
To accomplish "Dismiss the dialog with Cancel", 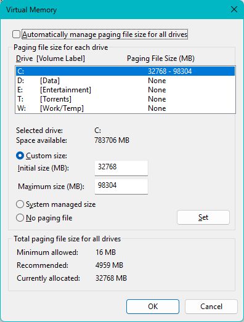I will [x=211, y=307].
